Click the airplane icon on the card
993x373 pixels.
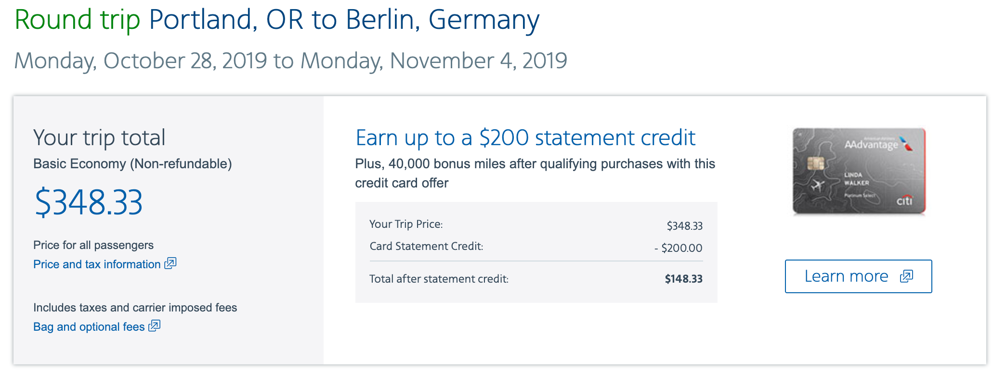click(x=817, y=185)
